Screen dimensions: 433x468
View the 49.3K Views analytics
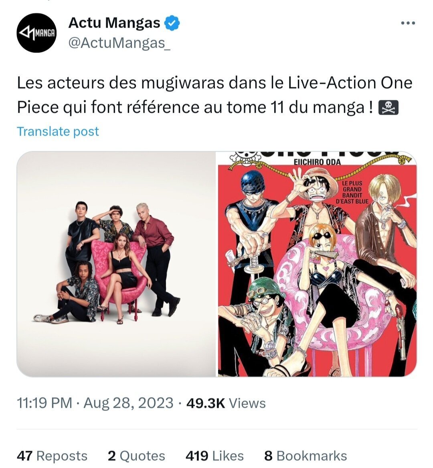(x=226, y=403)
